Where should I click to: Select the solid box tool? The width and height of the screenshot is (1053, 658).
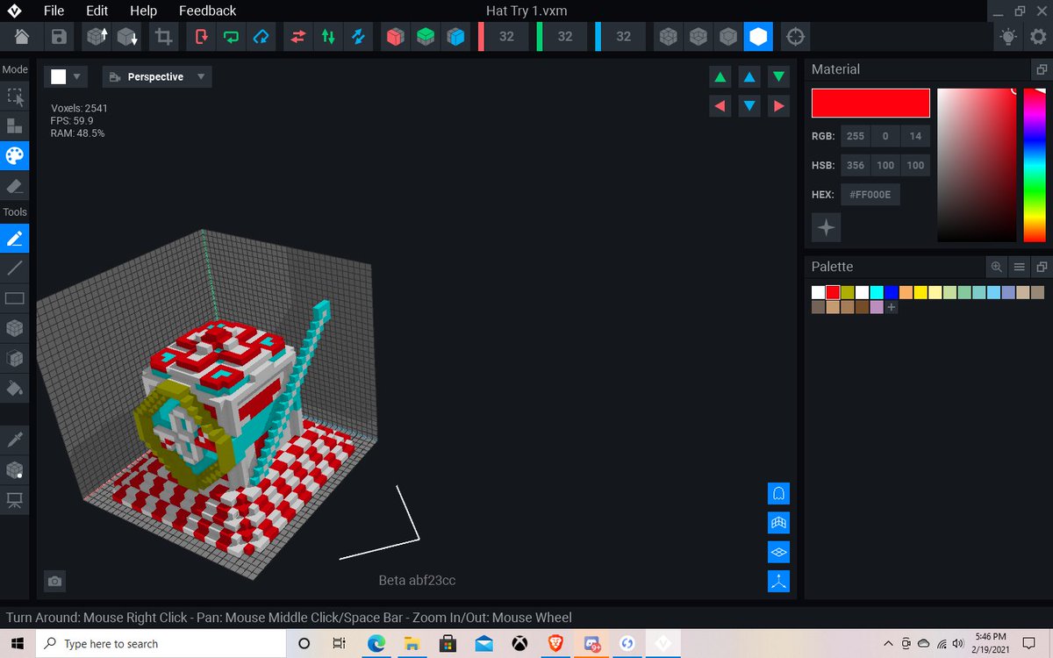pyautogui.click(x=14, y=328)
